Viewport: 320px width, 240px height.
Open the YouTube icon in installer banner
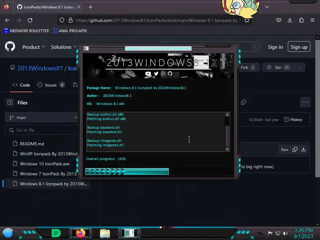pos(148,74)
